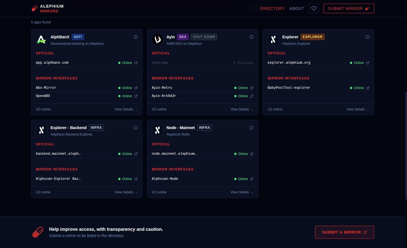Open Alphscan-Node external link icon

pyautogui.click(x=252, y=179)
